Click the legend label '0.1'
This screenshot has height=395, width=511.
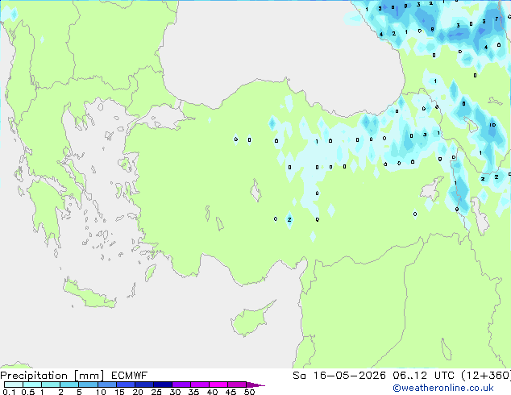point(9,392)
